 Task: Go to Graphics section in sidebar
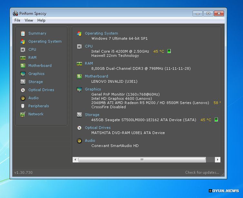(x=36, y=74)
